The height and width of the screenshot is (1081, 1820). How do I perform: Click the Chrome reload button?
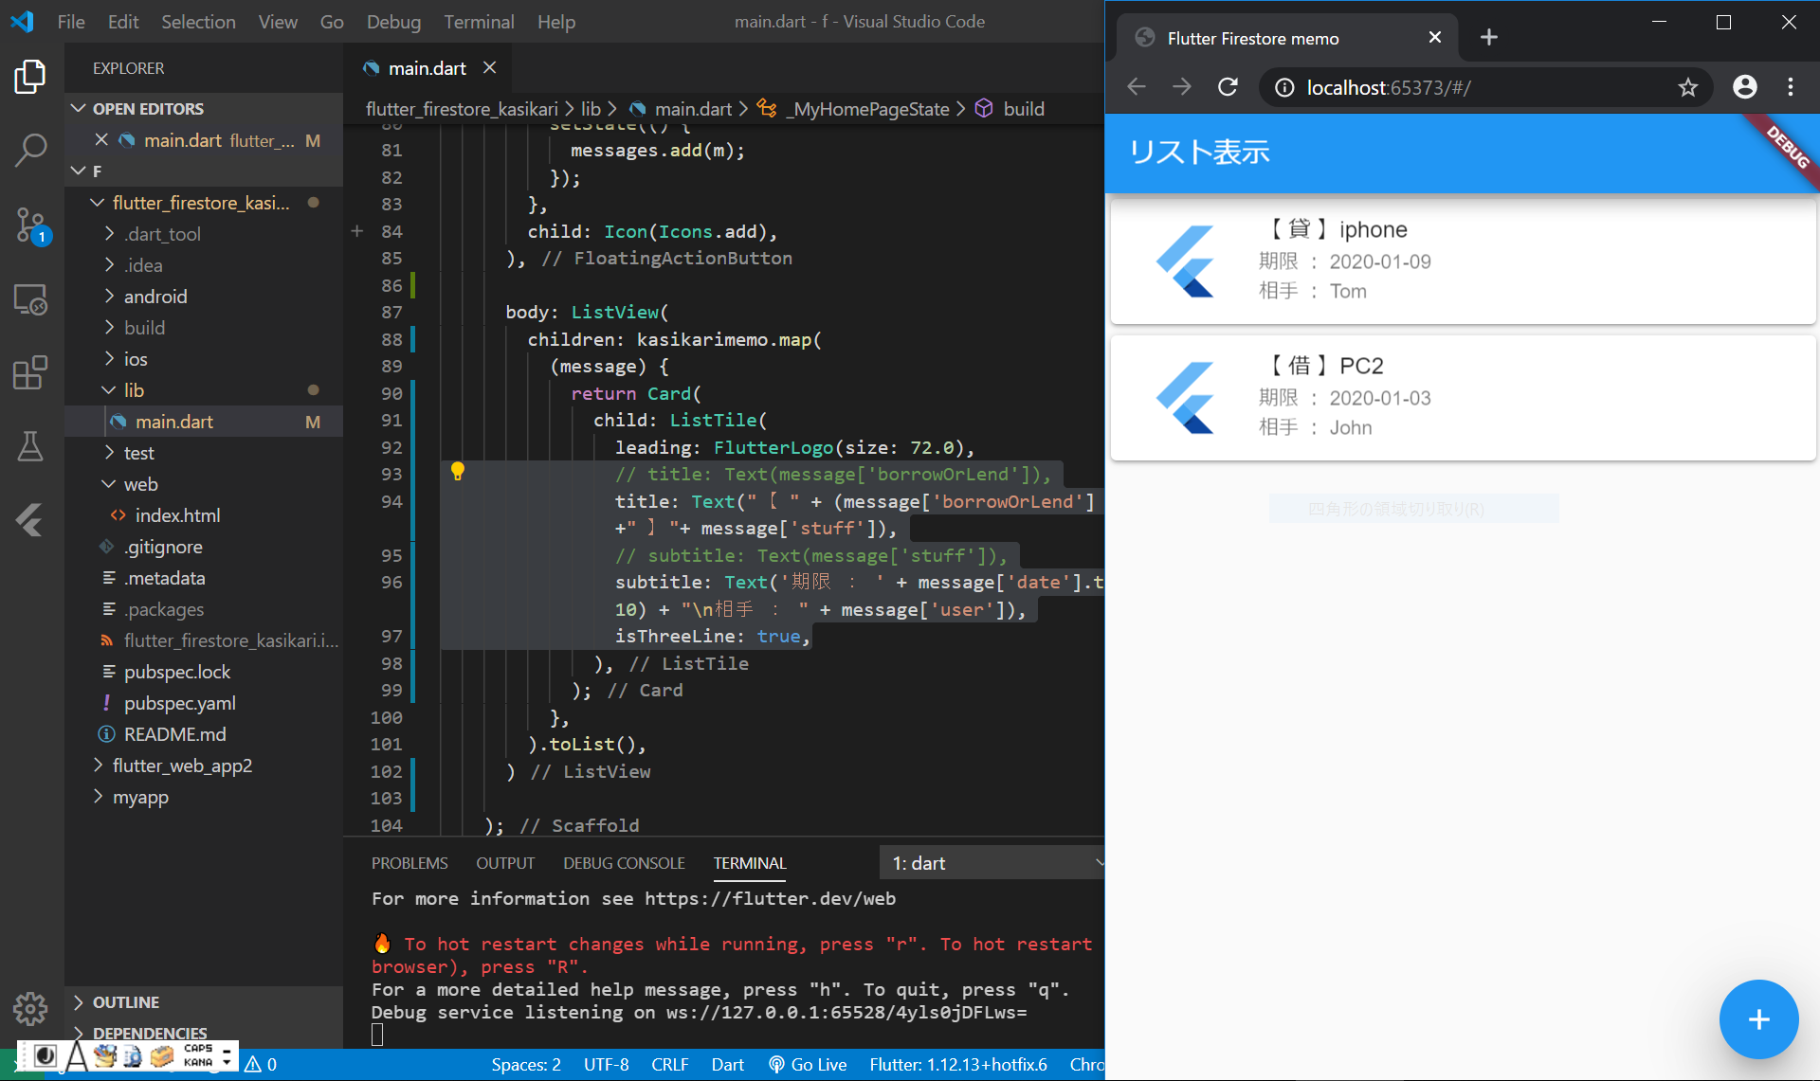[1228, 87]
